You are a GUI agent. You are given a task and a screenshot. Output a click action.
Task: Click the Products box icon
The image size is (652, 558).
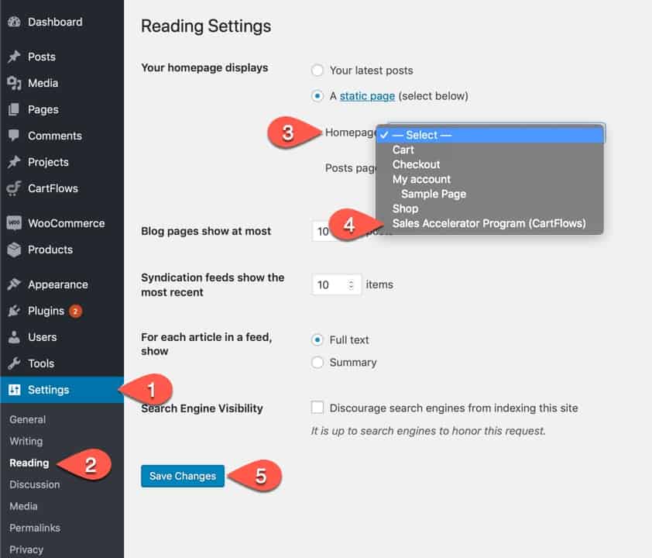point(14,250)
